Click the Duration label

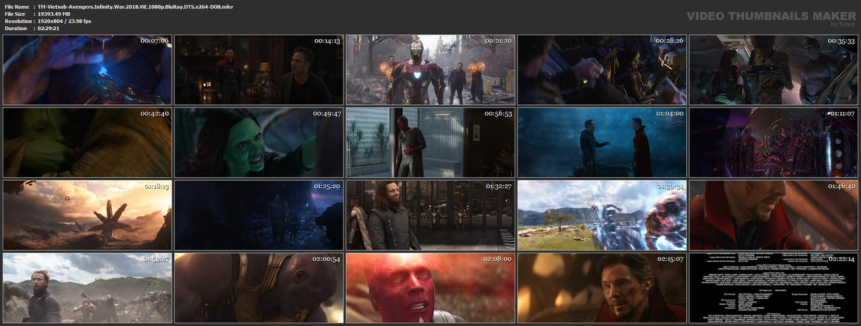coord(16,28)
